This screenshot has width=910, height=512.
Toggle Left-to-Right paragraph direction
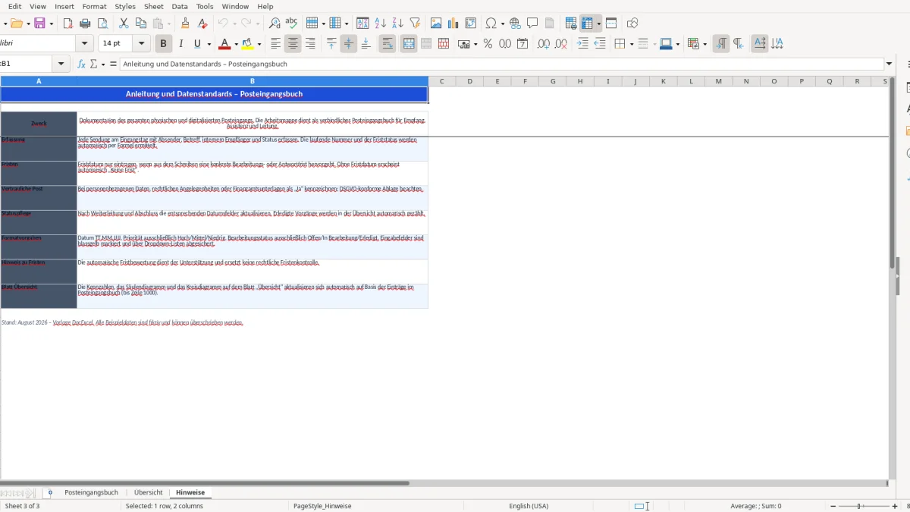[721, 44]
